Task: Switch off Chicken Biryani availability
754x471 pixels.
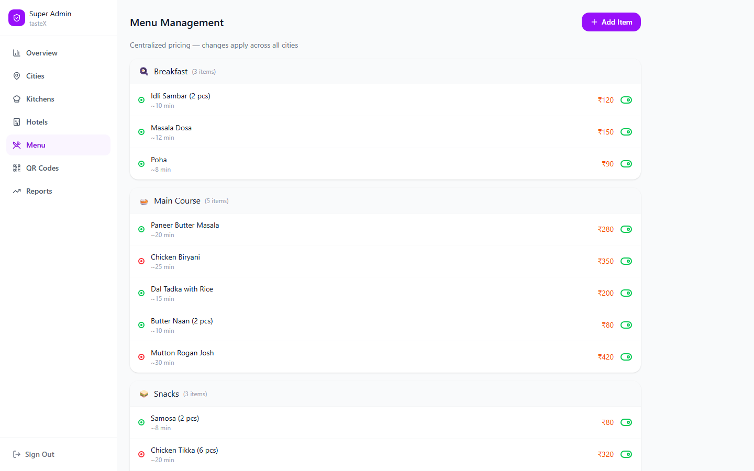Action: [x=626, y=261]
